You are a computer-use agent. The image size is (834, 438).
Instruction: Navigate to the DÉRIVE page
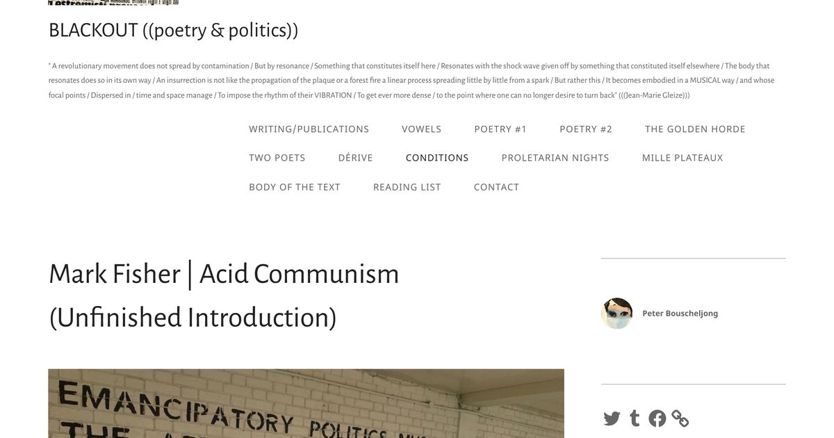(355, 157)
